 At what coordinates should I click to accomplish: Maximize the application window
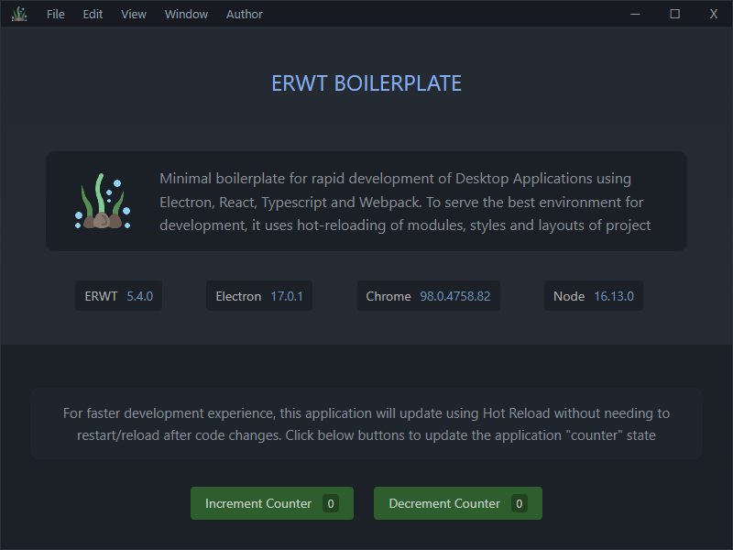coord(674,14)
